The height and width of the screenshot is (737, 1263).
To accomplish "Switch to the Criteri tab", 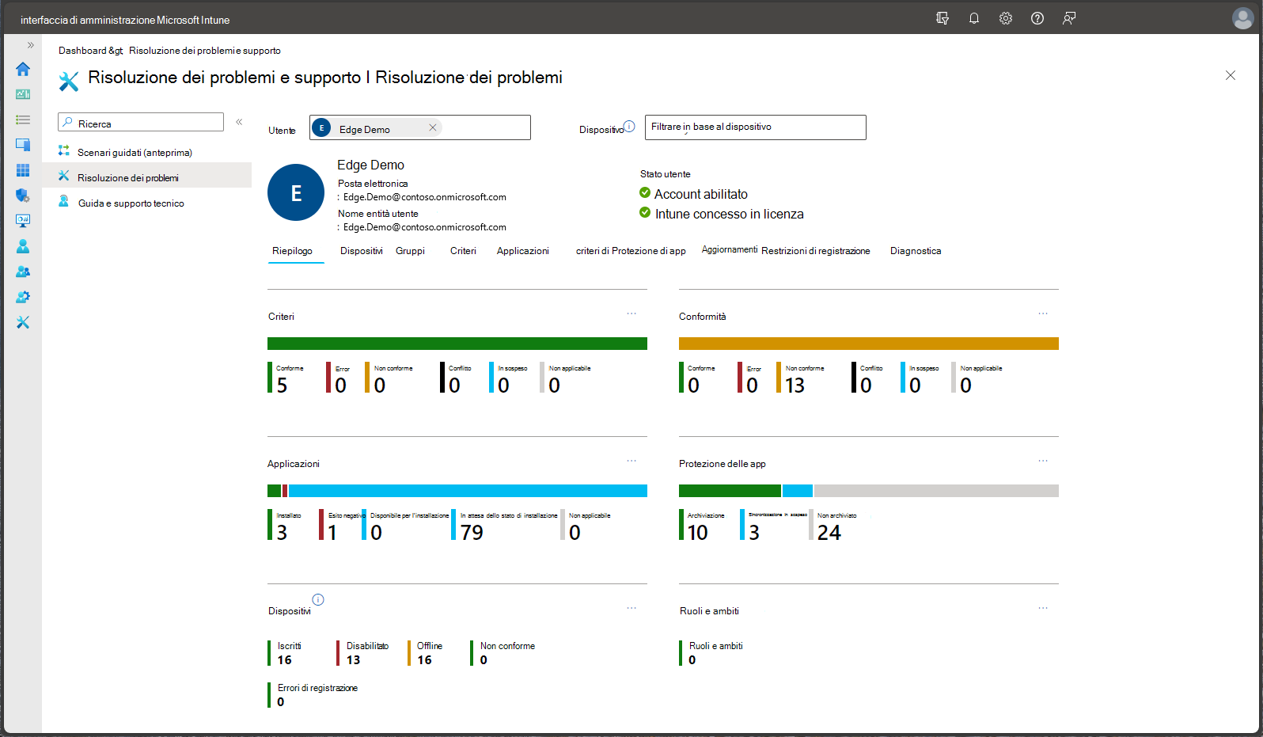I will [x=463, y=251].
